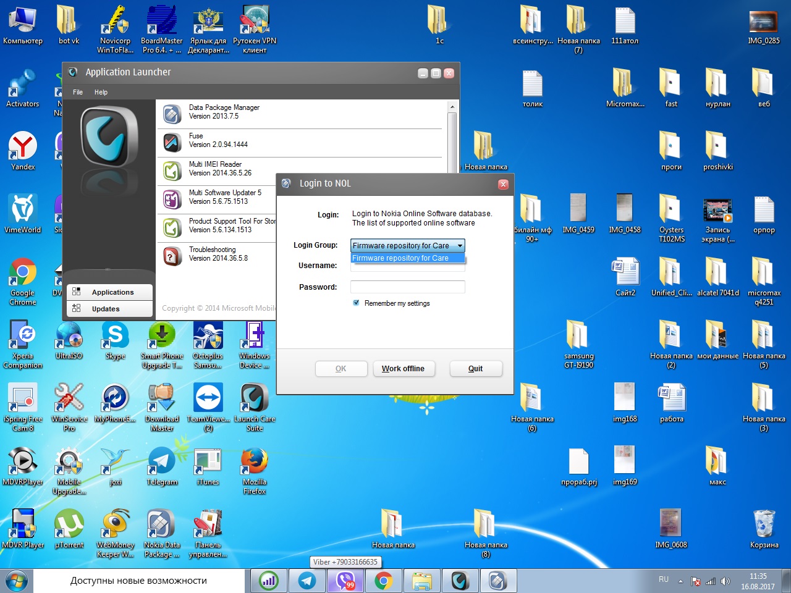
Task: Open Data Package Manager from launcher list
Action: (172, 114)
